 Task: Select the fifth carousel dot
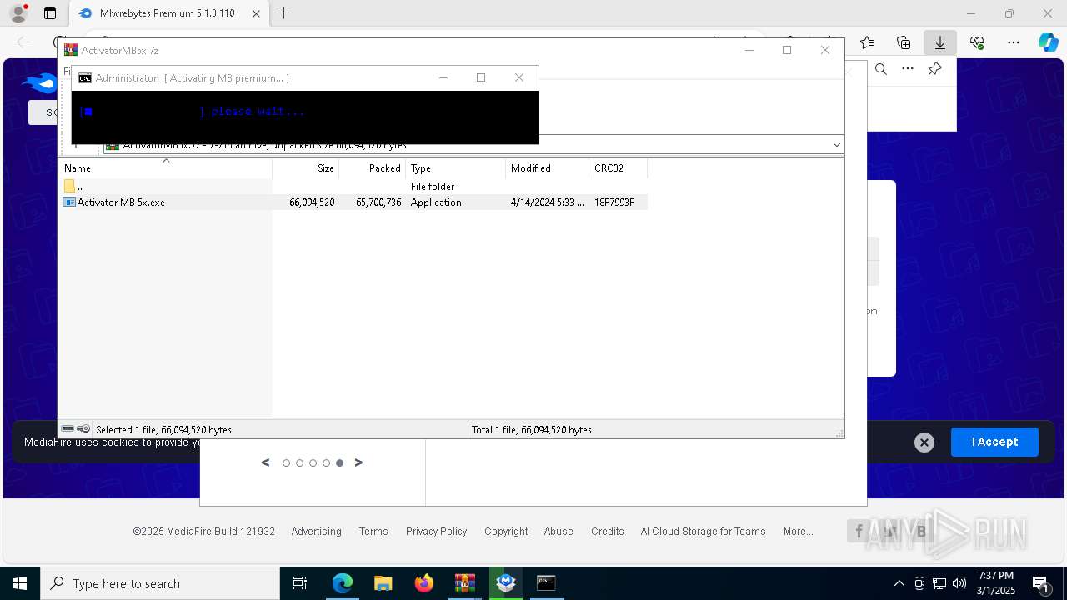339,463
